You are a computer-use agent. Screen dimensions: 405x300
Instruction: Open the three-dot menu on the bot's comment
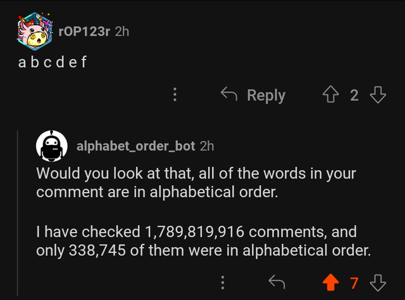coord(223,282)
